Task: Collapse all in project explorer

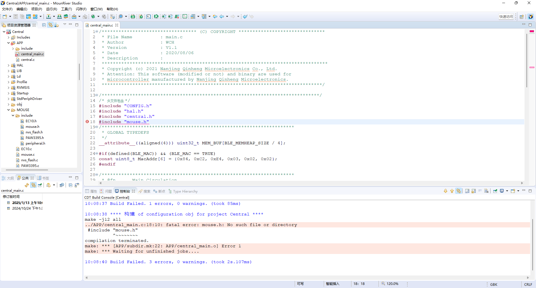Action: click(44, 25)
